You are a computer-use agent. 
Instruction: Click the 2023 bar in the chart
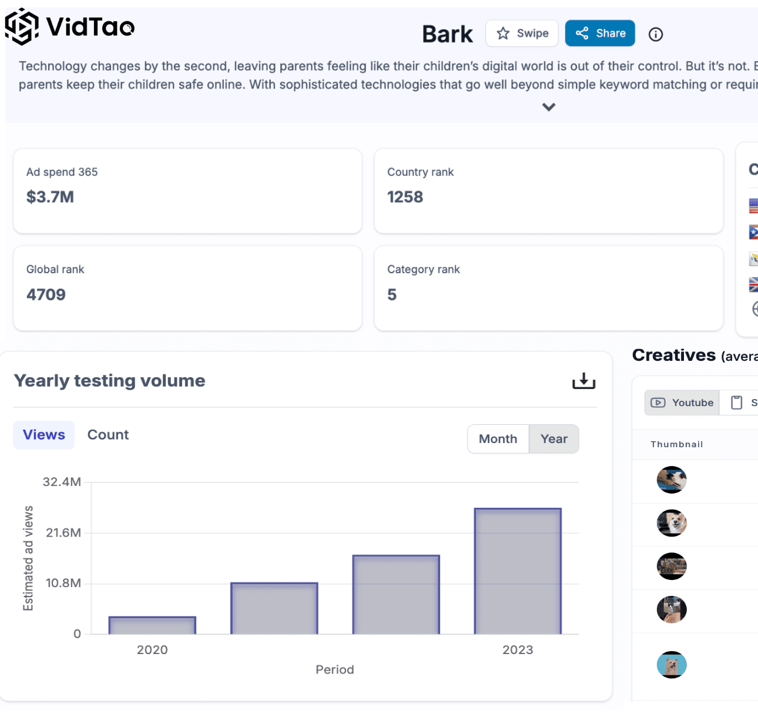pos(518,571)
